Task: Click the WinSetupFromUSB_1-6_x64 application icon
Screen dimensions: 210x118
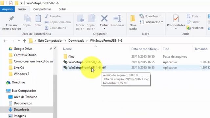Action: [x=65, y=68]
